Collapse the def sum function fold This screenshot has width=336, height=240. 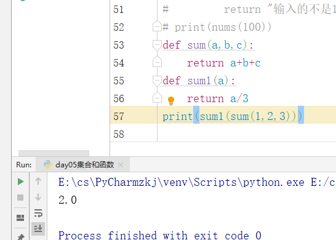point(157,45)
